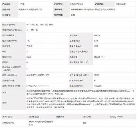Select the 防抱死制动系统 label
Viewport: 137px width, 128px height.
(x=77, y=81)
